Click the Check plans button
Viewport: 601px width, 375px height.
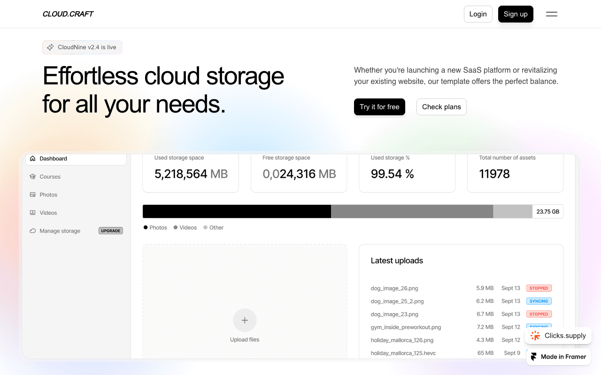click(x=441, y=107)
